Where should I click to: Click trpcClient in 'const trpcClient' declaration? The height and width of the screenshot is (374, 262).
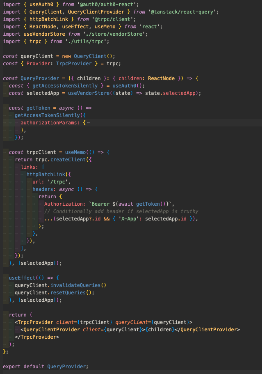tap(41, 152)
